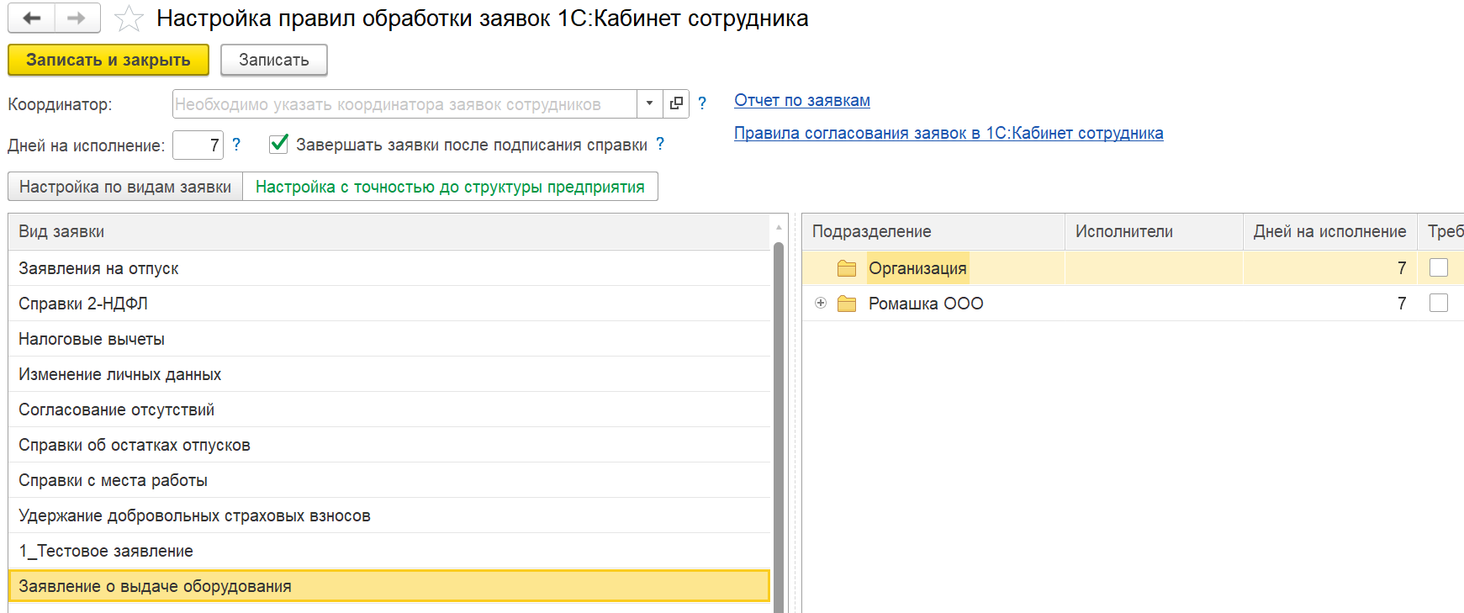Expand the Ромашка ООО tree node

click(821, 303)
